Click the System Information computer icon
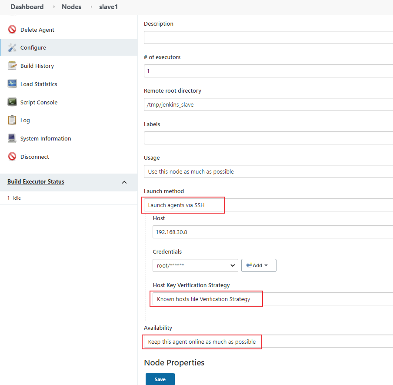Image resolution: width=393 pixels, height=385 pixels. coord(12,138)
